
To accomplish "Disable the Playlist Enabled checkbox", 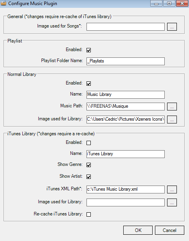I will [88, 50].
